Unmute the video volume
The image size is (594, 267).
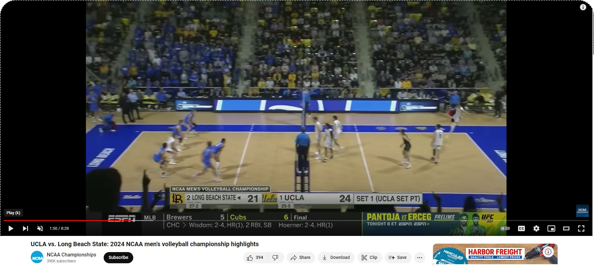point(40,228)
